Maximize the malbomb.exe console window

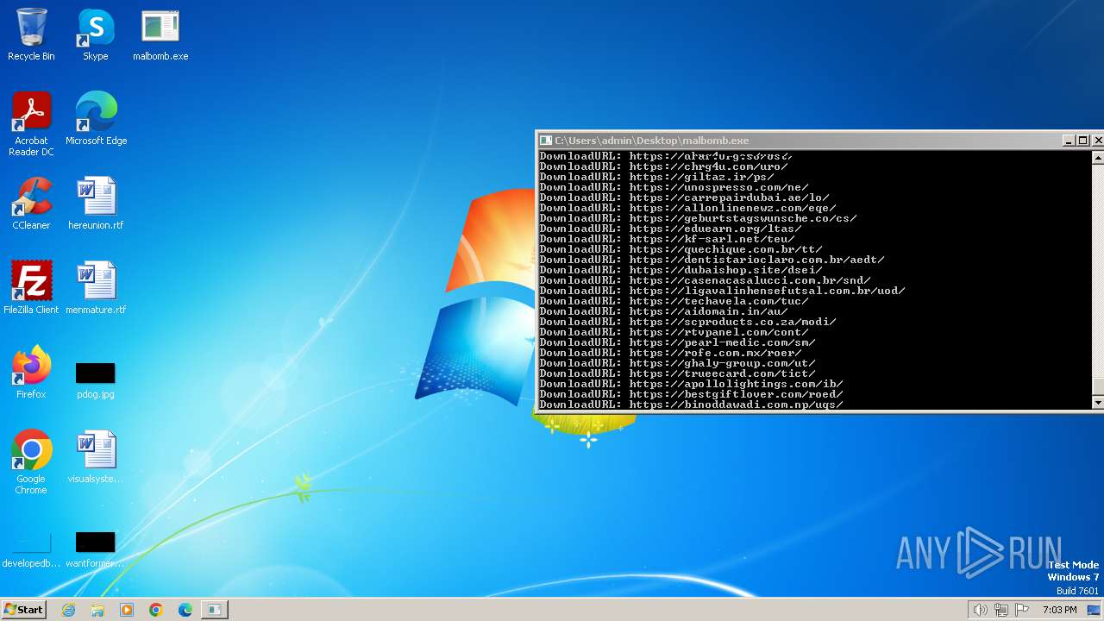coord(1082,141)
